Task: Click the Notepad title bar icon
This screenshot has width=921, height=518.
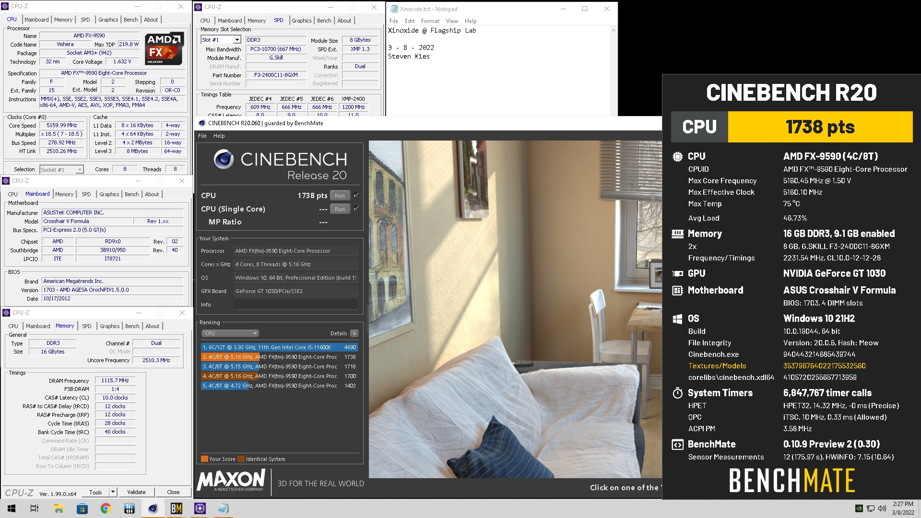Action: point(394,9)
